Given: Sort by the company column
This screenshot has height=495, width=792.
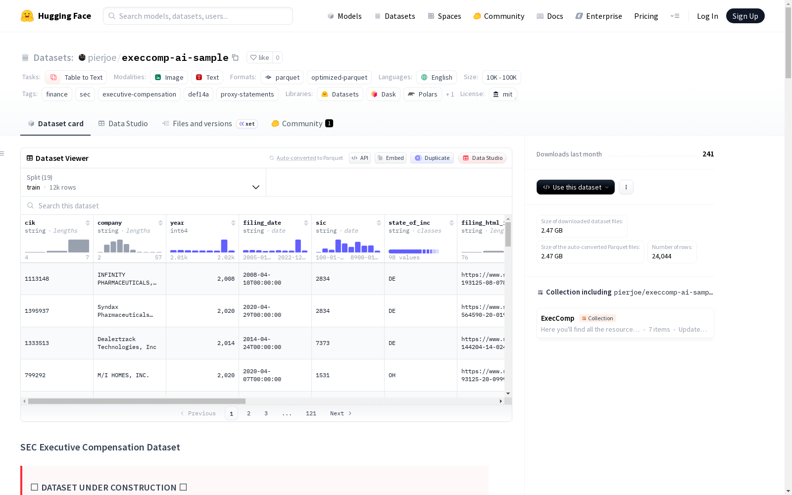Looking at the screenshot, I should click(160, 223).
